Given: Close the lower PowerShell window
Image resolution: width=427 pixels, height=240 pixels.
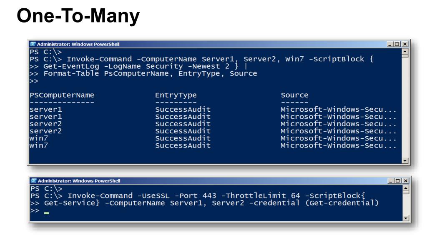Looking at the screenshot, I should [x=406, y=181].
